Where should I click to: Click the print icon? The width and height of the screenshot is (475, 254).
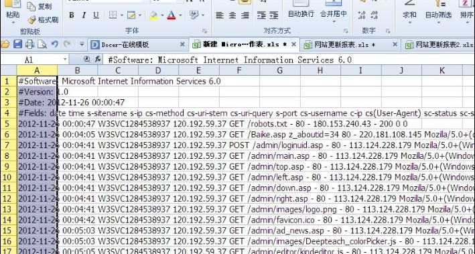[29, 44]
